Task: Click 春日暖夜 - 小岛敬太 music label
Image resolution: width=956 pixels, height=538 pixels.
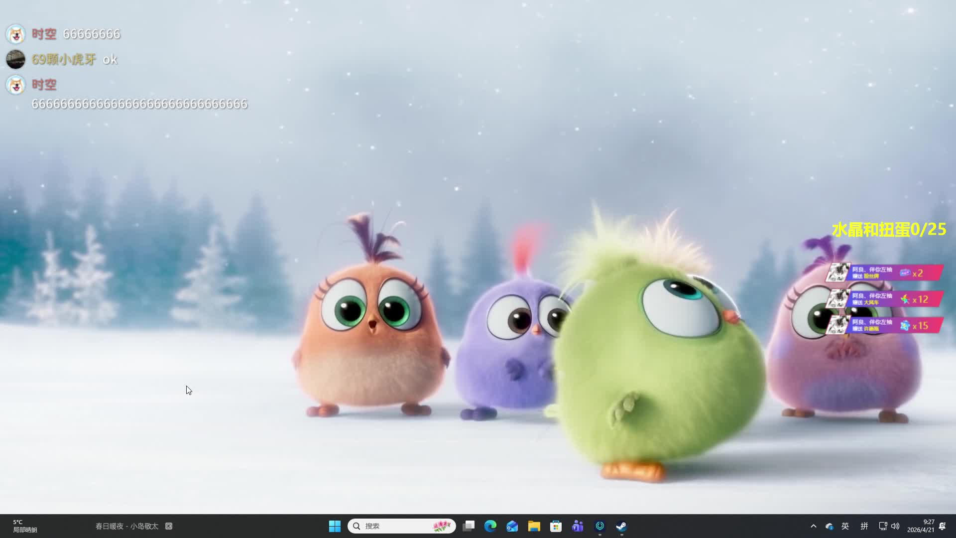Action: [127, 526]
